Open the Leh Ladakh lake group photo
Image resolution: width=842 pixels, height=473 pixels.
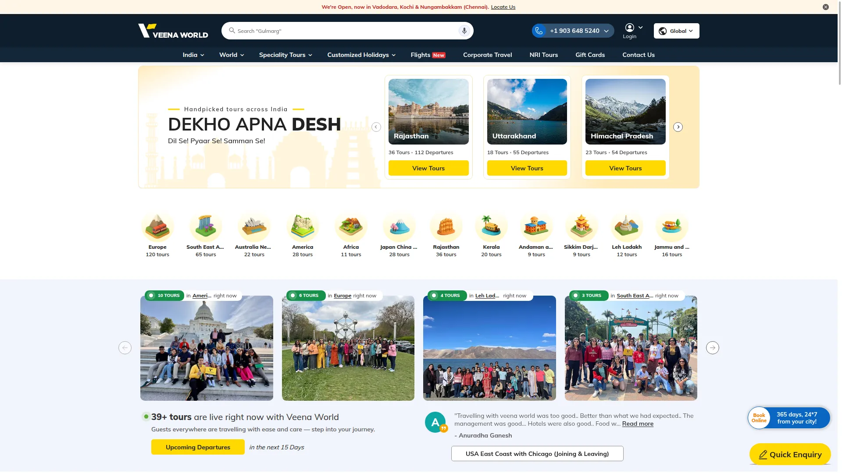click(489, 348)
